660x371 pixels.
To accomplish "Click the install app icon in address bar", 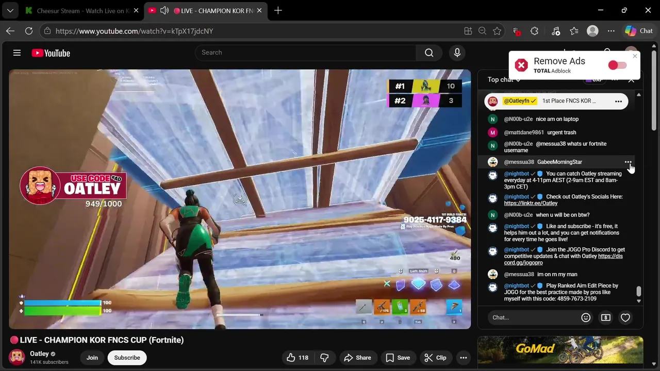I will (x=468, y=31).
